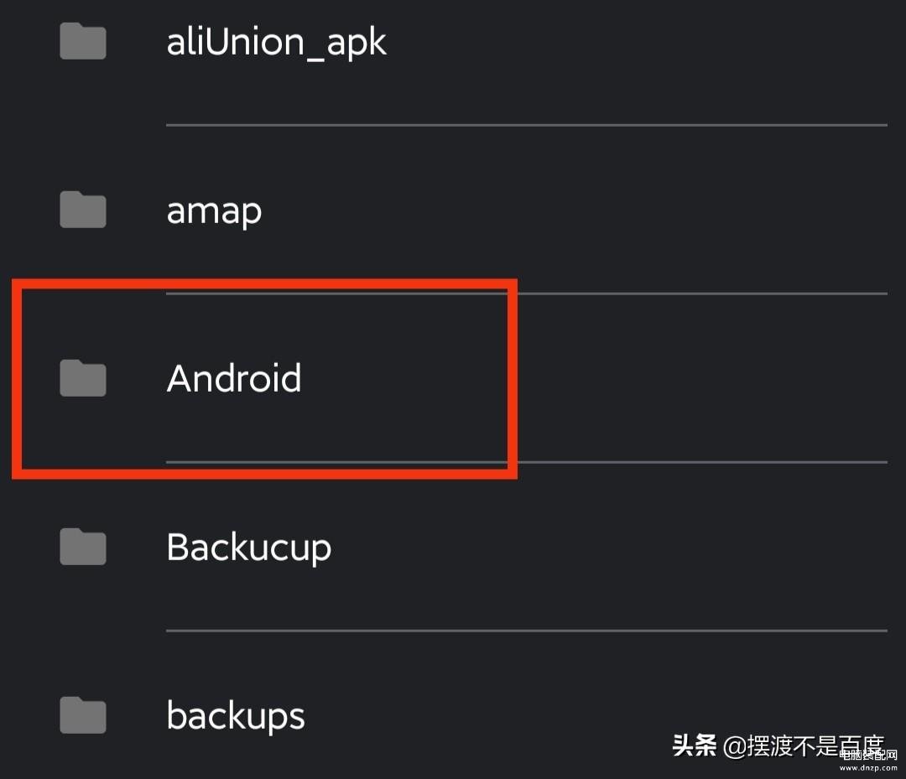The image size is (906, 779).
Task: Click the aliUnion_apk folder icon
Action: 82,41
